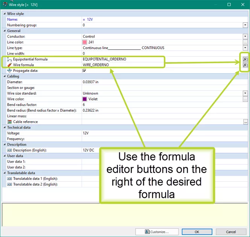
Task: Open Wire color picker ellipsis button
Action: click(x=245, y=99)
